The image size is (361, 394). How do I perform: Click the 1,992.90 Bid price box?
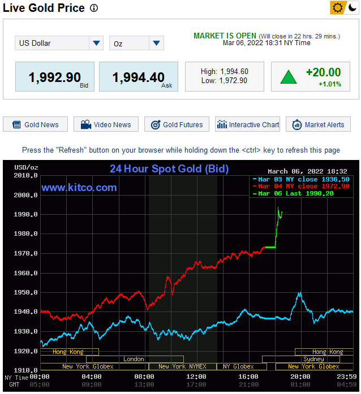click(55, 77)
